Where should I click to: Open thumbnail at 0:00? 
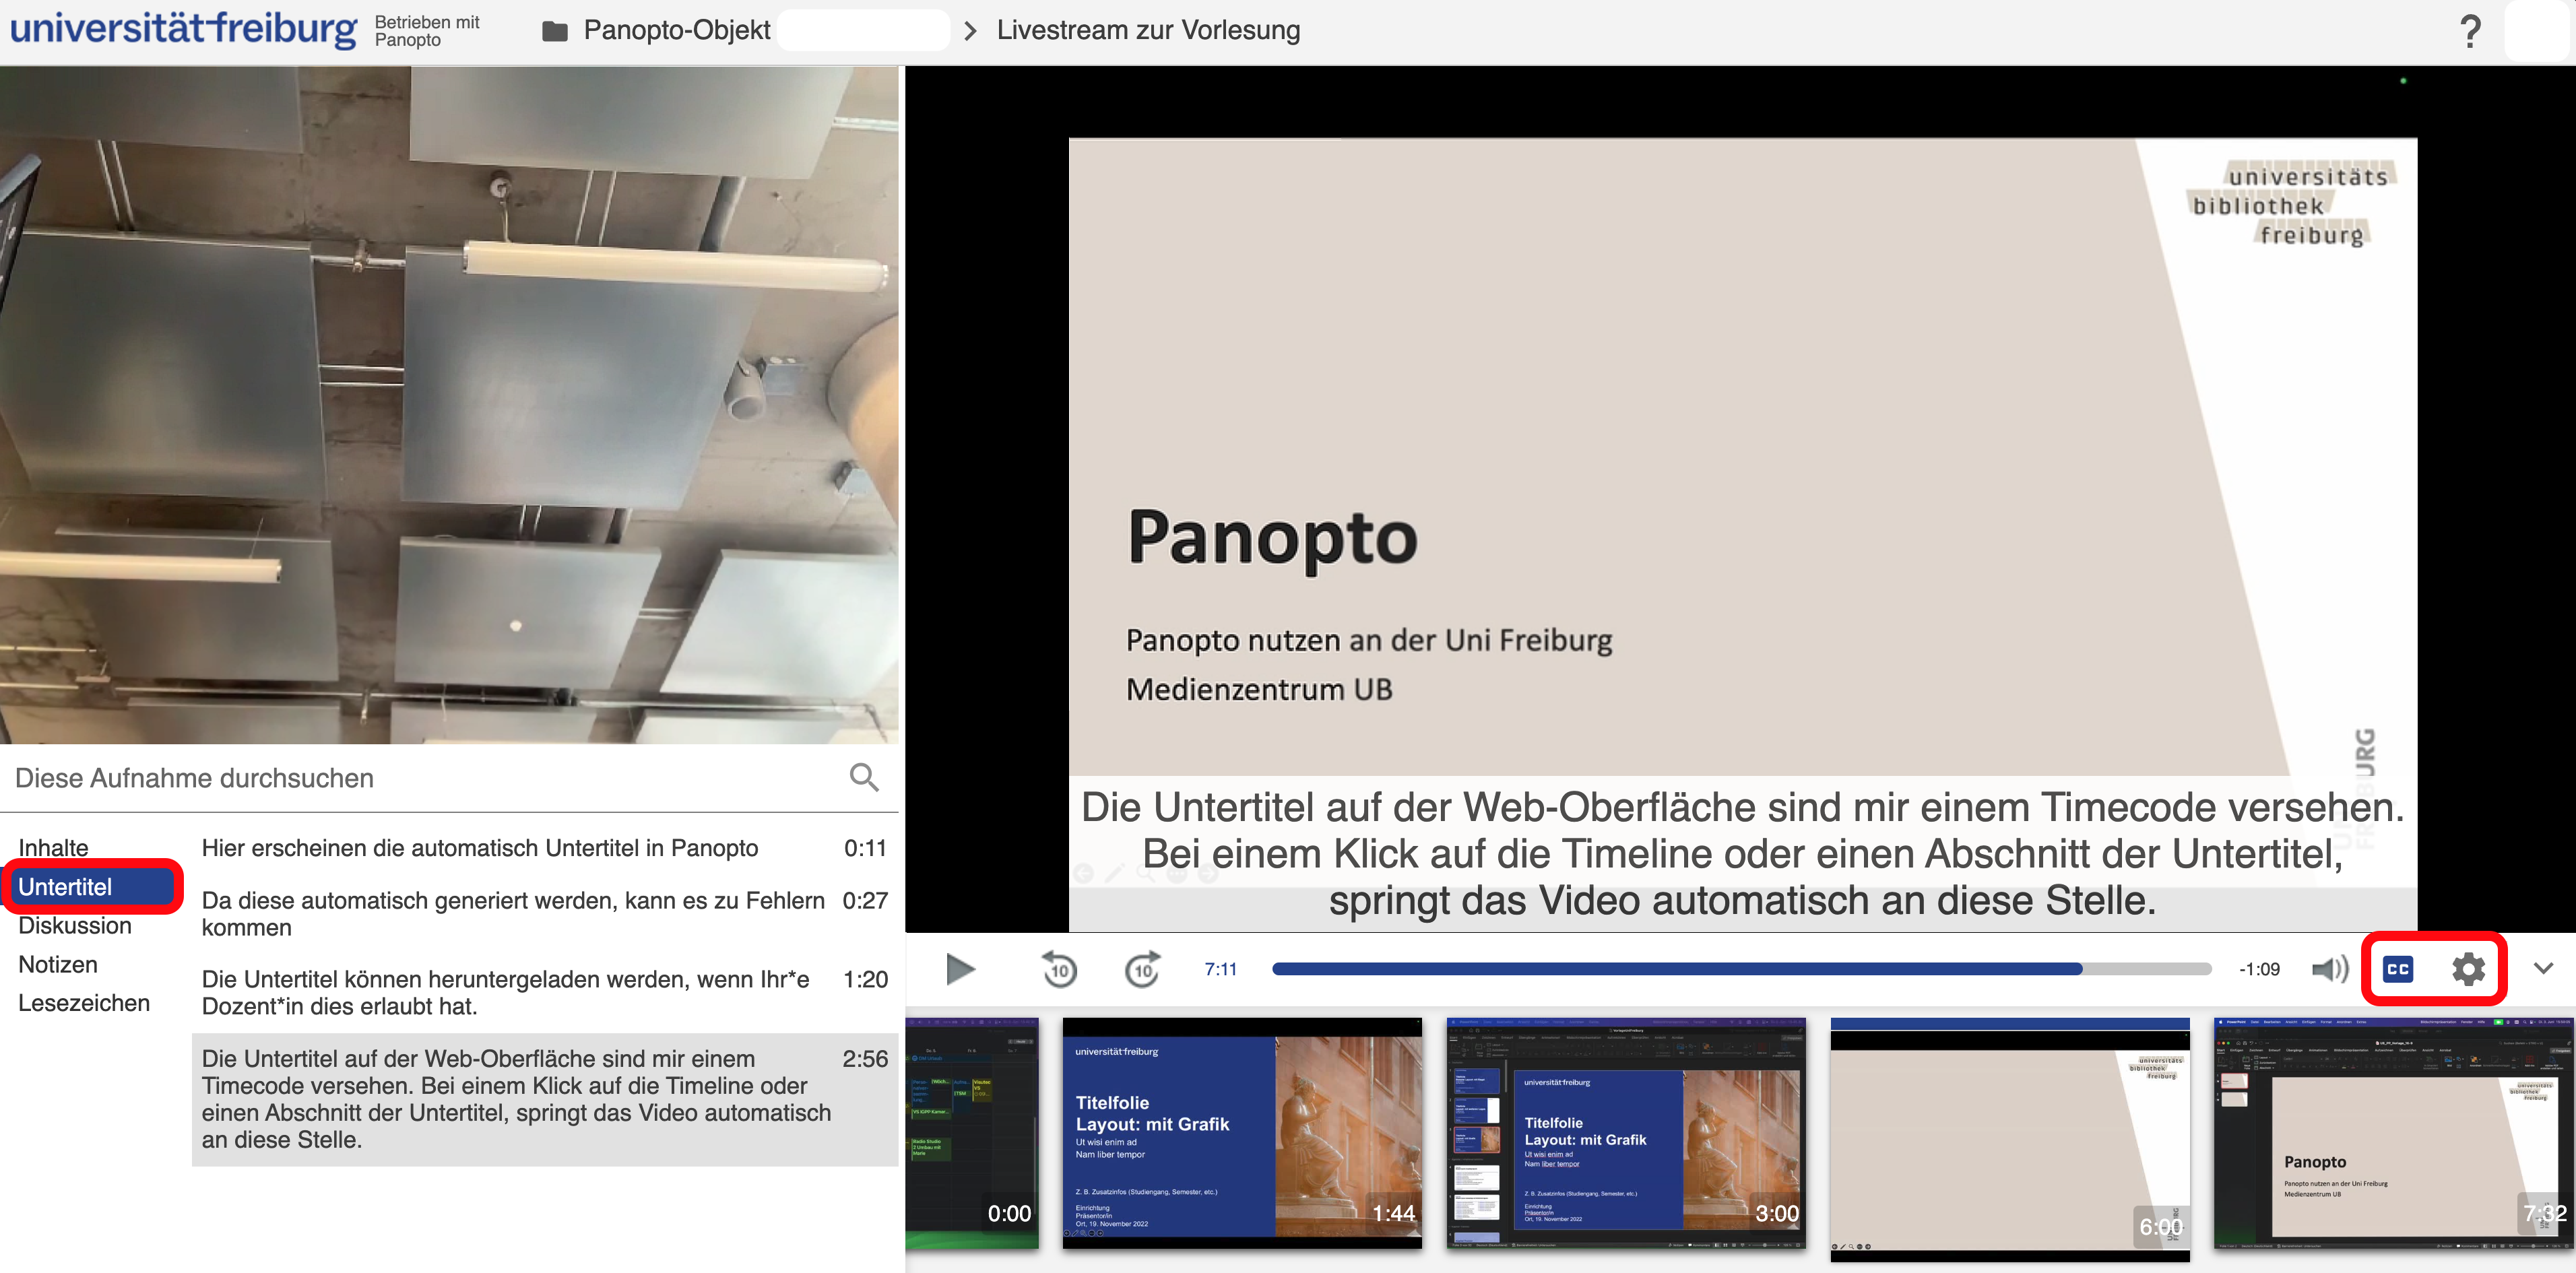tap(972, 1133)
